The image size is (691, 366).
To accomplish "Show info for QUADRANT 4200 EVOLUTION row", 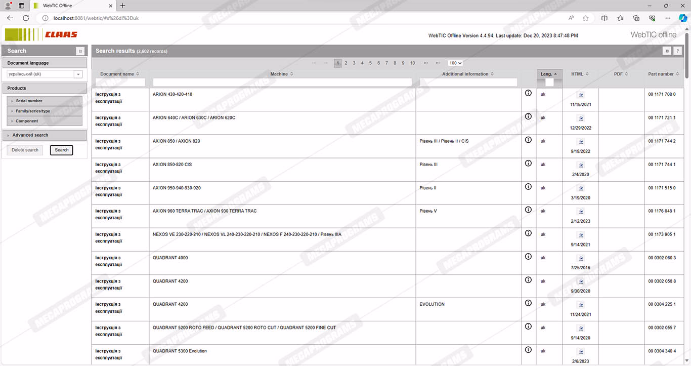I will point(528,303).
